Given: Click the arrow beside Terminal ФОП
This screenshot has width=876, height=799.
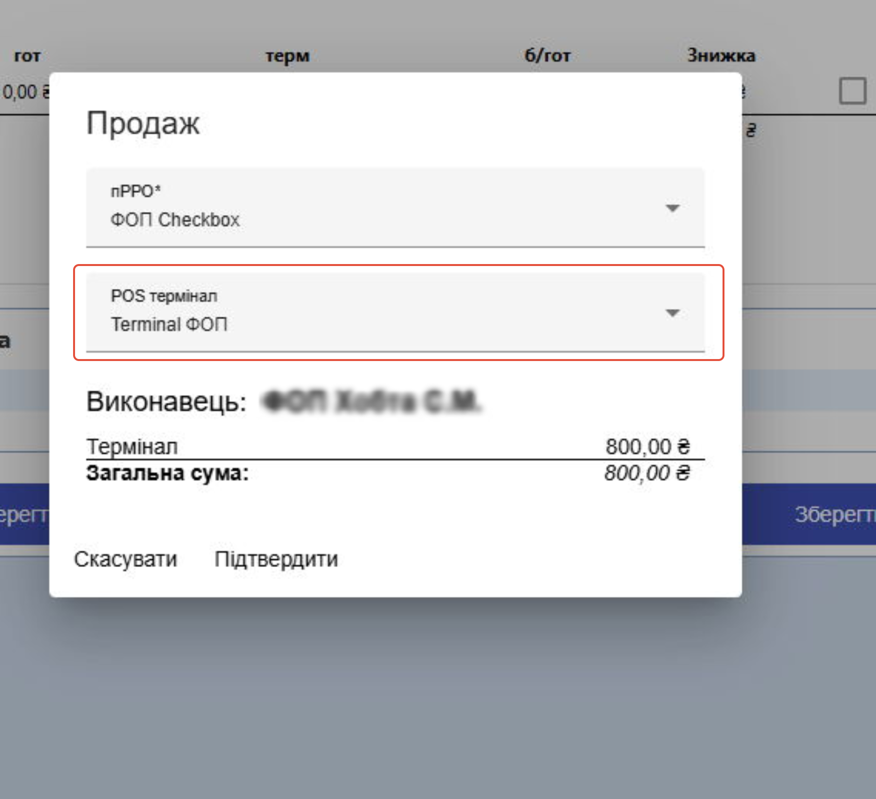Looking at the screenshot, I should click(672, 313).
